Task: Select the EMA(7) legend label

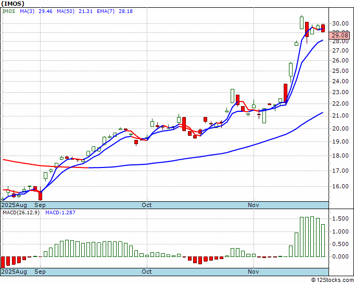Action: (x=106, y=11)
